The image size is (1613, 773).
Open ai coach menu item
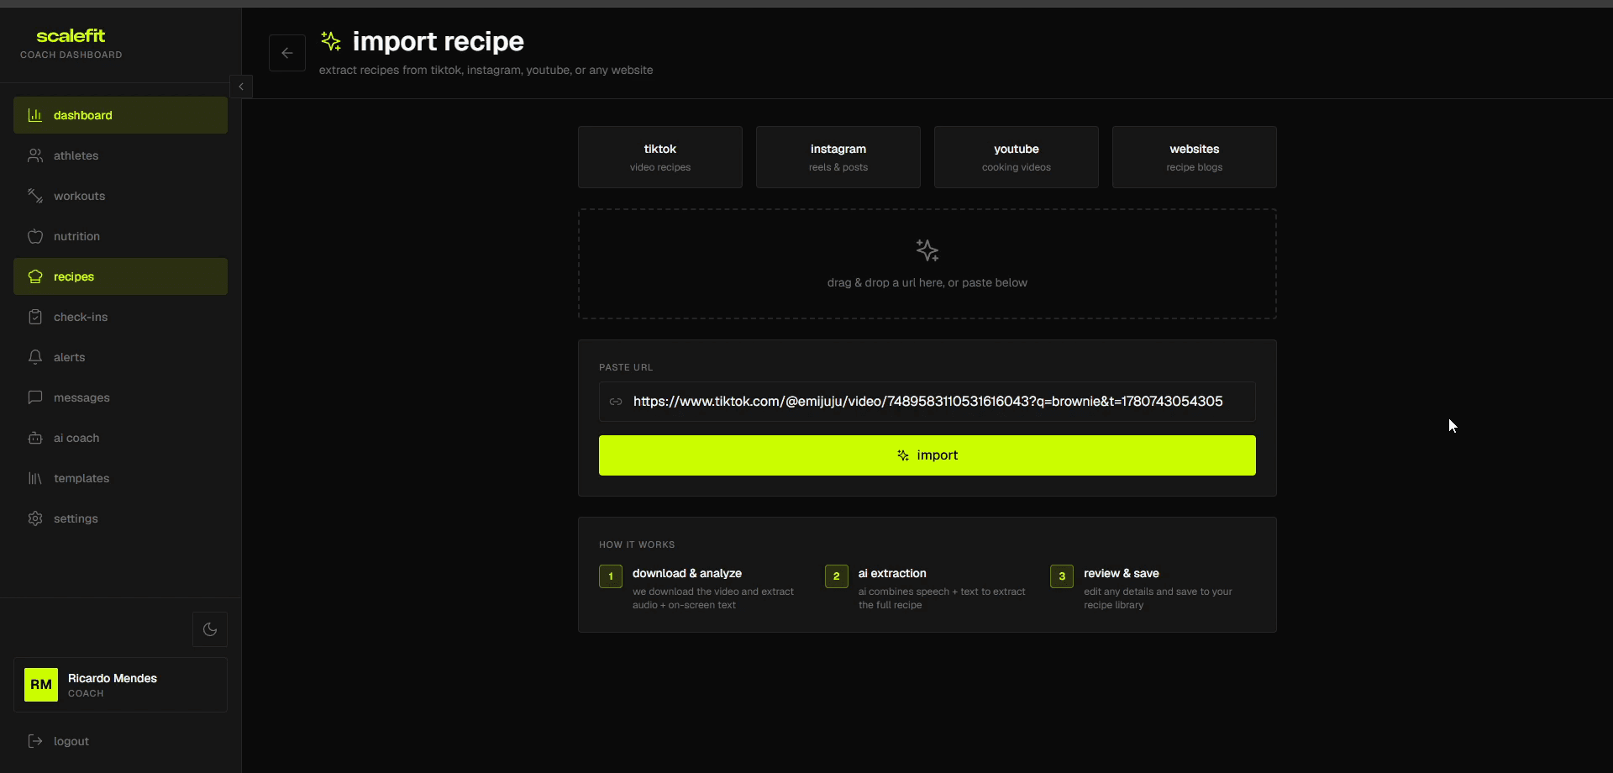[120, 438]
